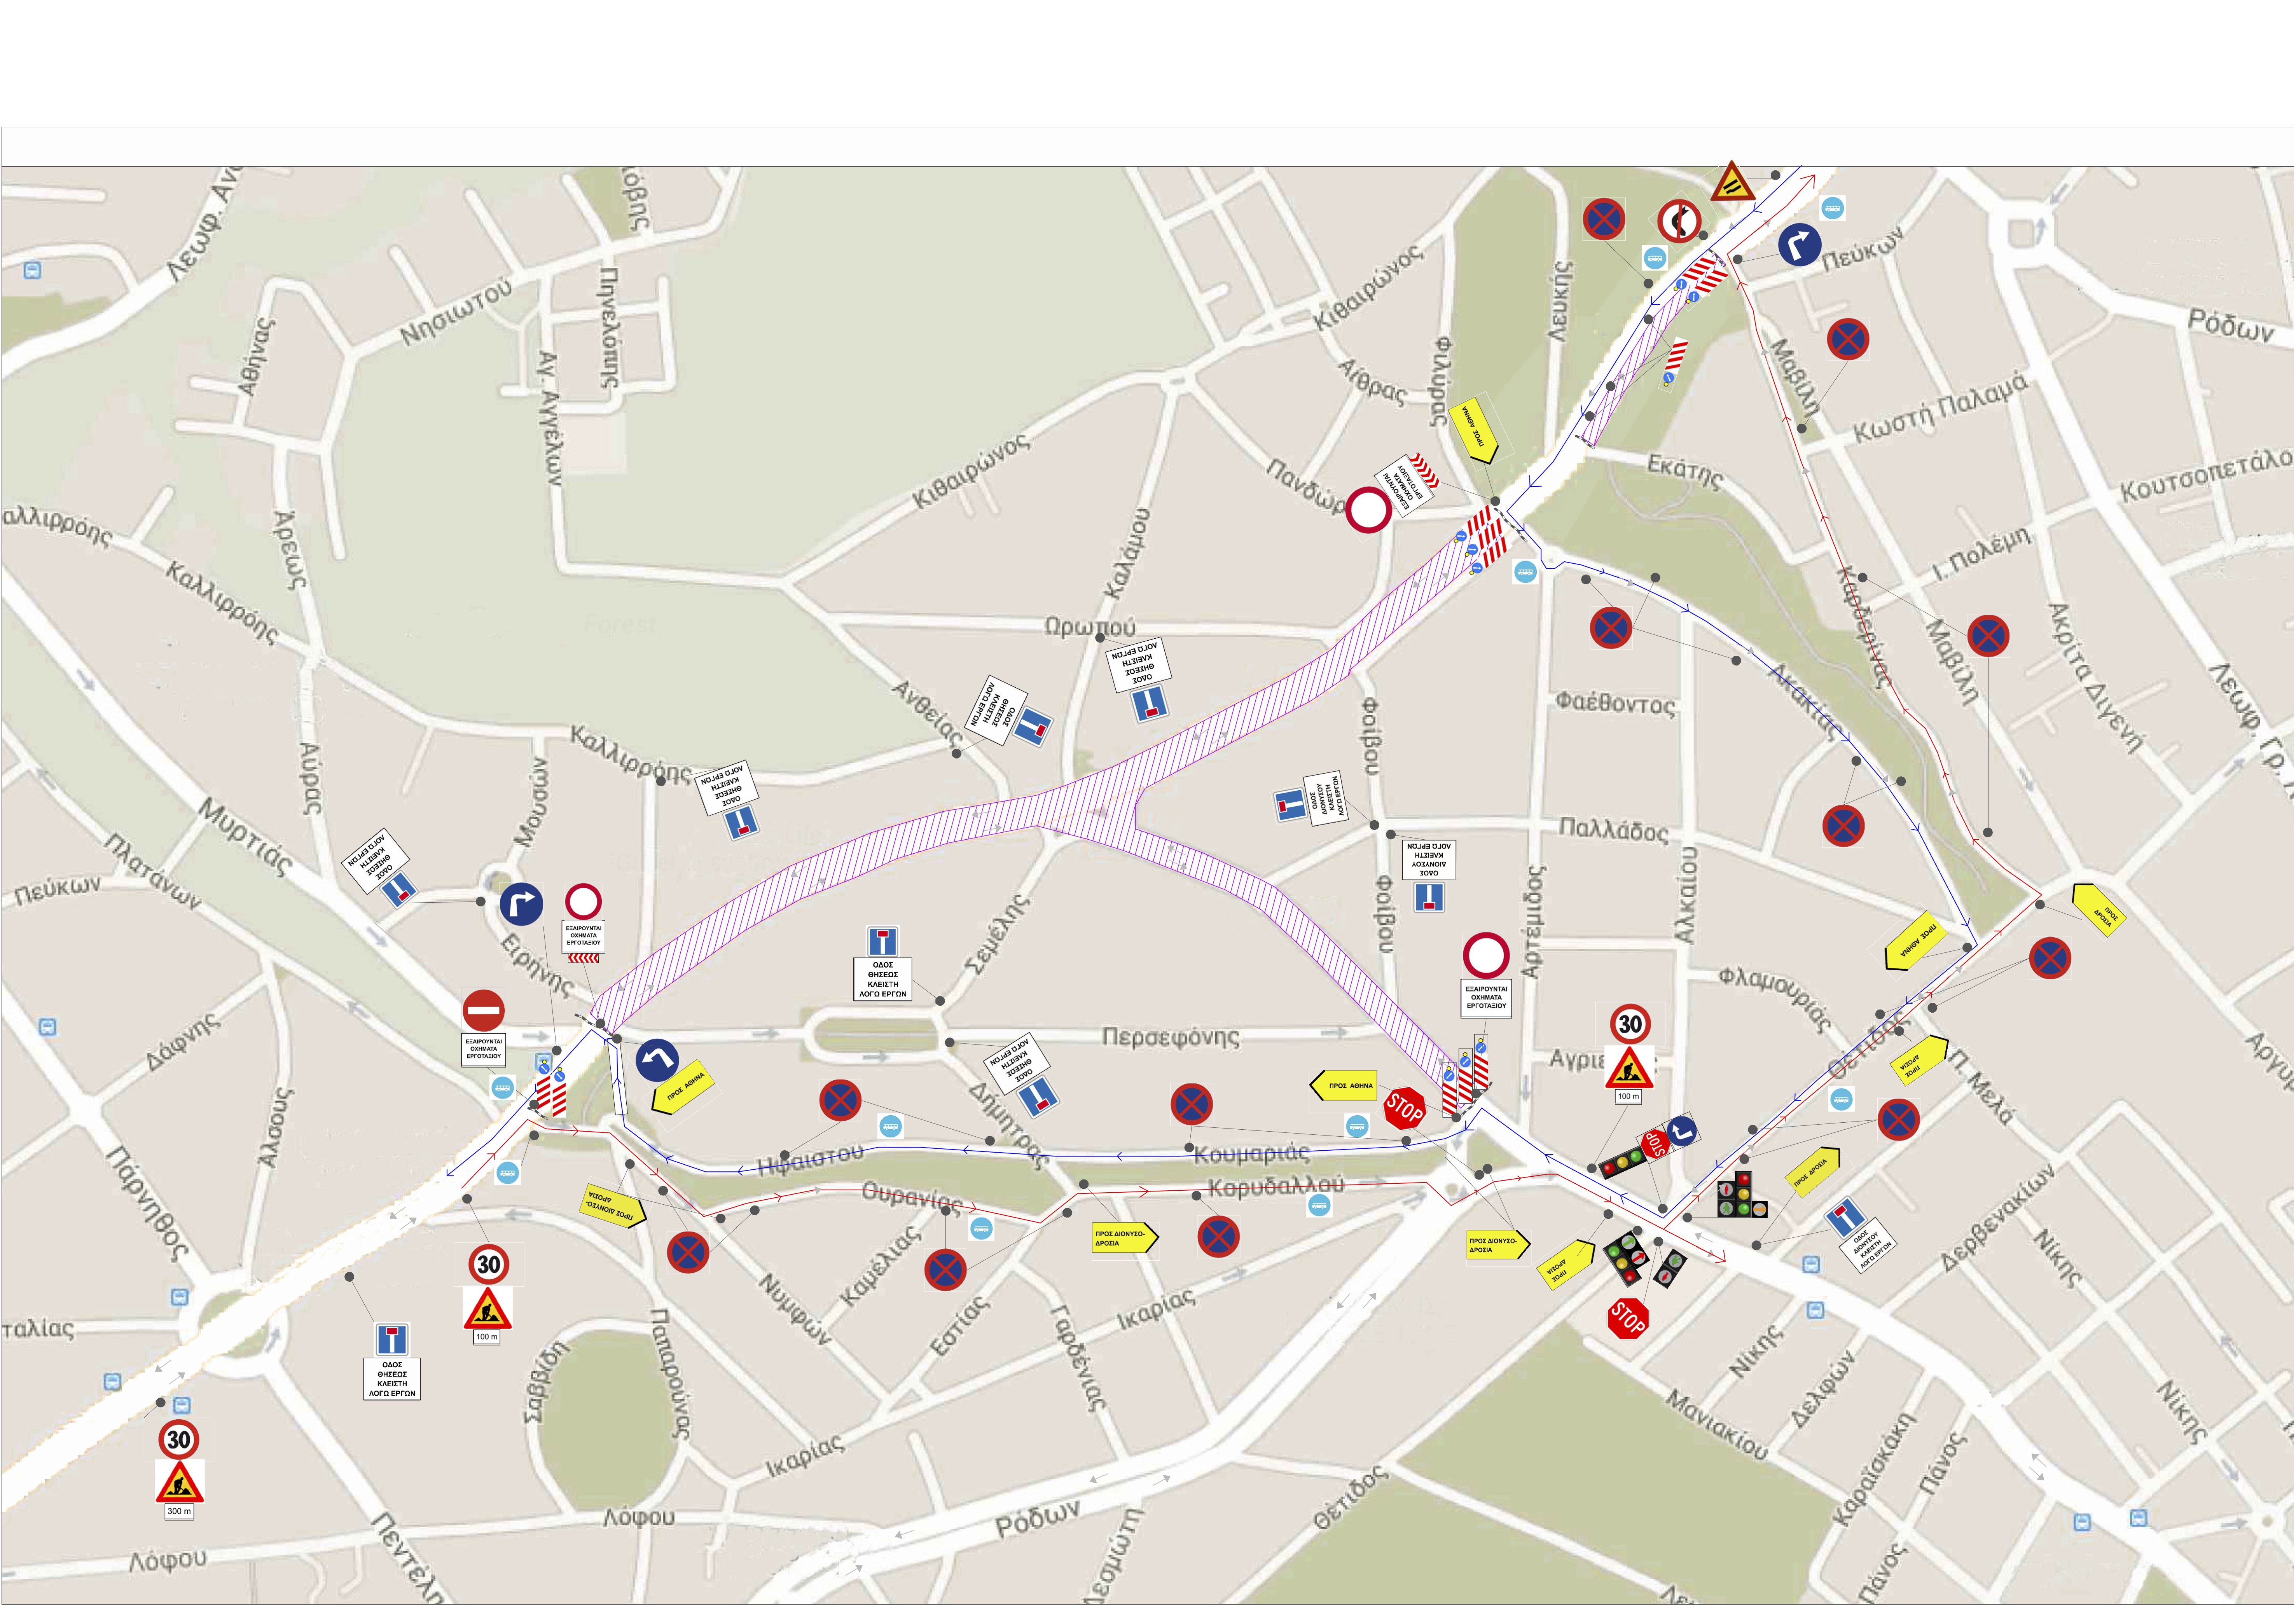Select the no-stopping sign below Κορυδαλλού label
2296x1623 pixels.
pyautogui.click(x=1218, y=1237)
